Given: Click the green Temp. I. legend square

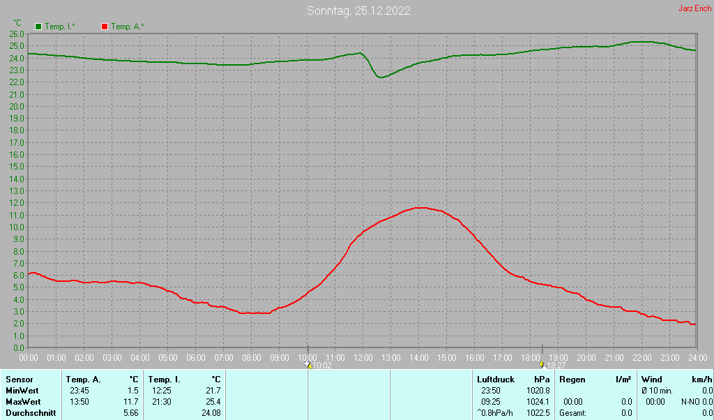Looking at the screenshot, I should 38,27.
